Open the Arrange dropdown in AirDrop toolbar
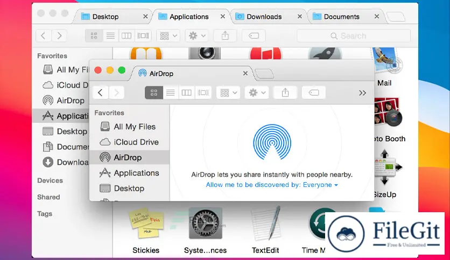 point(228,92)
